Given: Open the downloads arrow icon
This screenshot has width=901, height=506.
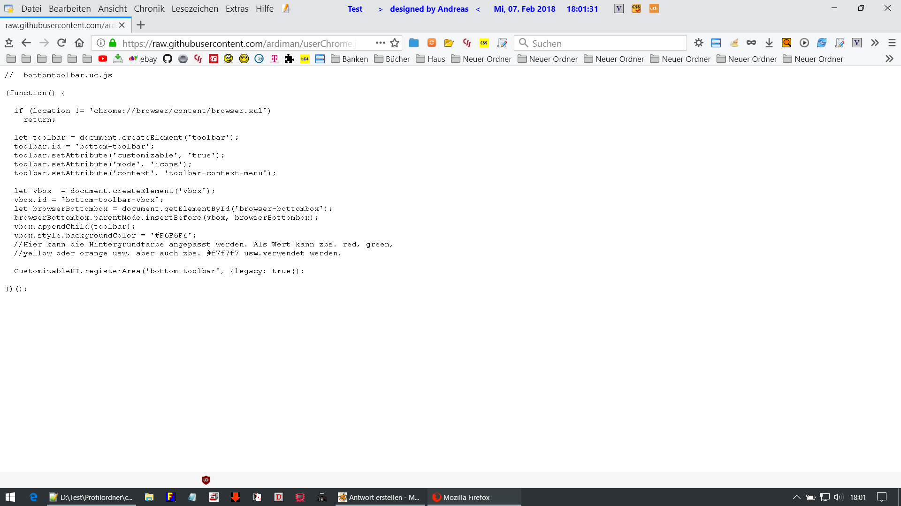Looking at the screenshot, I should point(769,43).
